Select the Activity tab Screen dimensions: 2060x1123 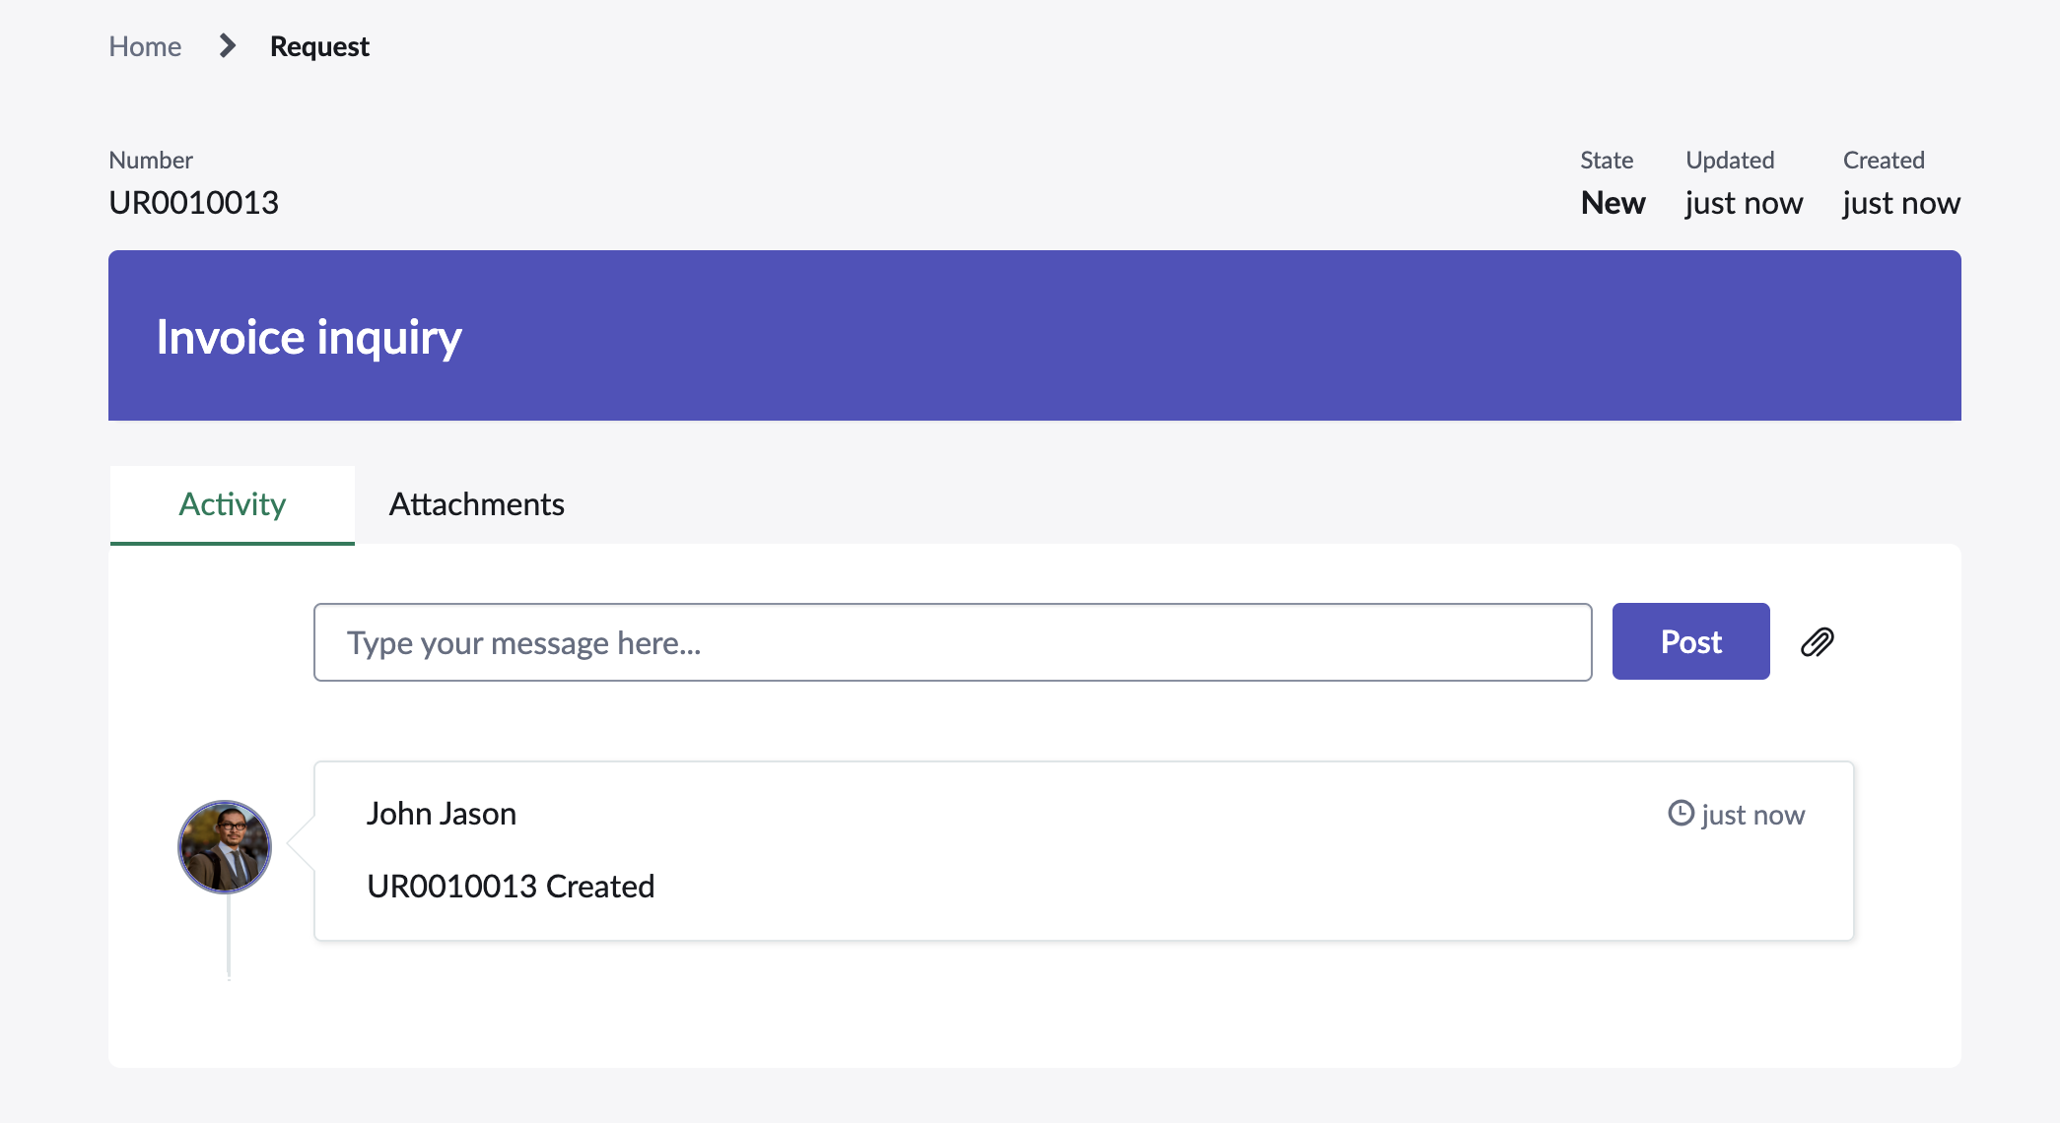pos(233,504)
